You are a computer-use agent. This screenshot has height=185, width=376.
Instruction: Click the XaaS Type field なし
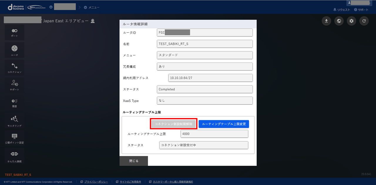point(205,100)
